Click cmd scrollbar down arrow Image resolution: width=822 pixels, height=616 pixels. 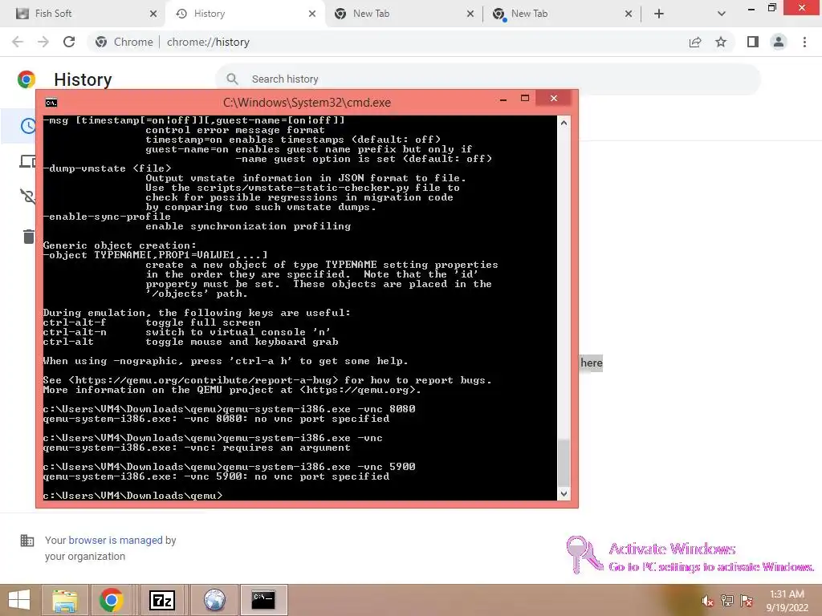click(x=564, y=493)
